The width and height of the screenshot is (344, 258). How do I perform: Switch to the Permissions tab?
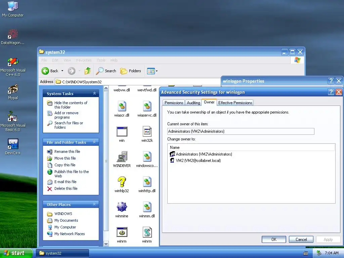pyautogui.click(x=174, y=103)
